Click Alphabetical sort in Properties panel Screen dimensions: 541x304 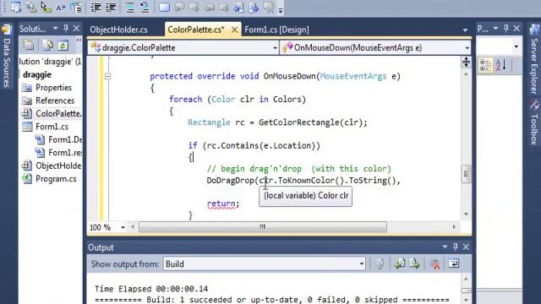pyautogui.click(x=501, y=65)
